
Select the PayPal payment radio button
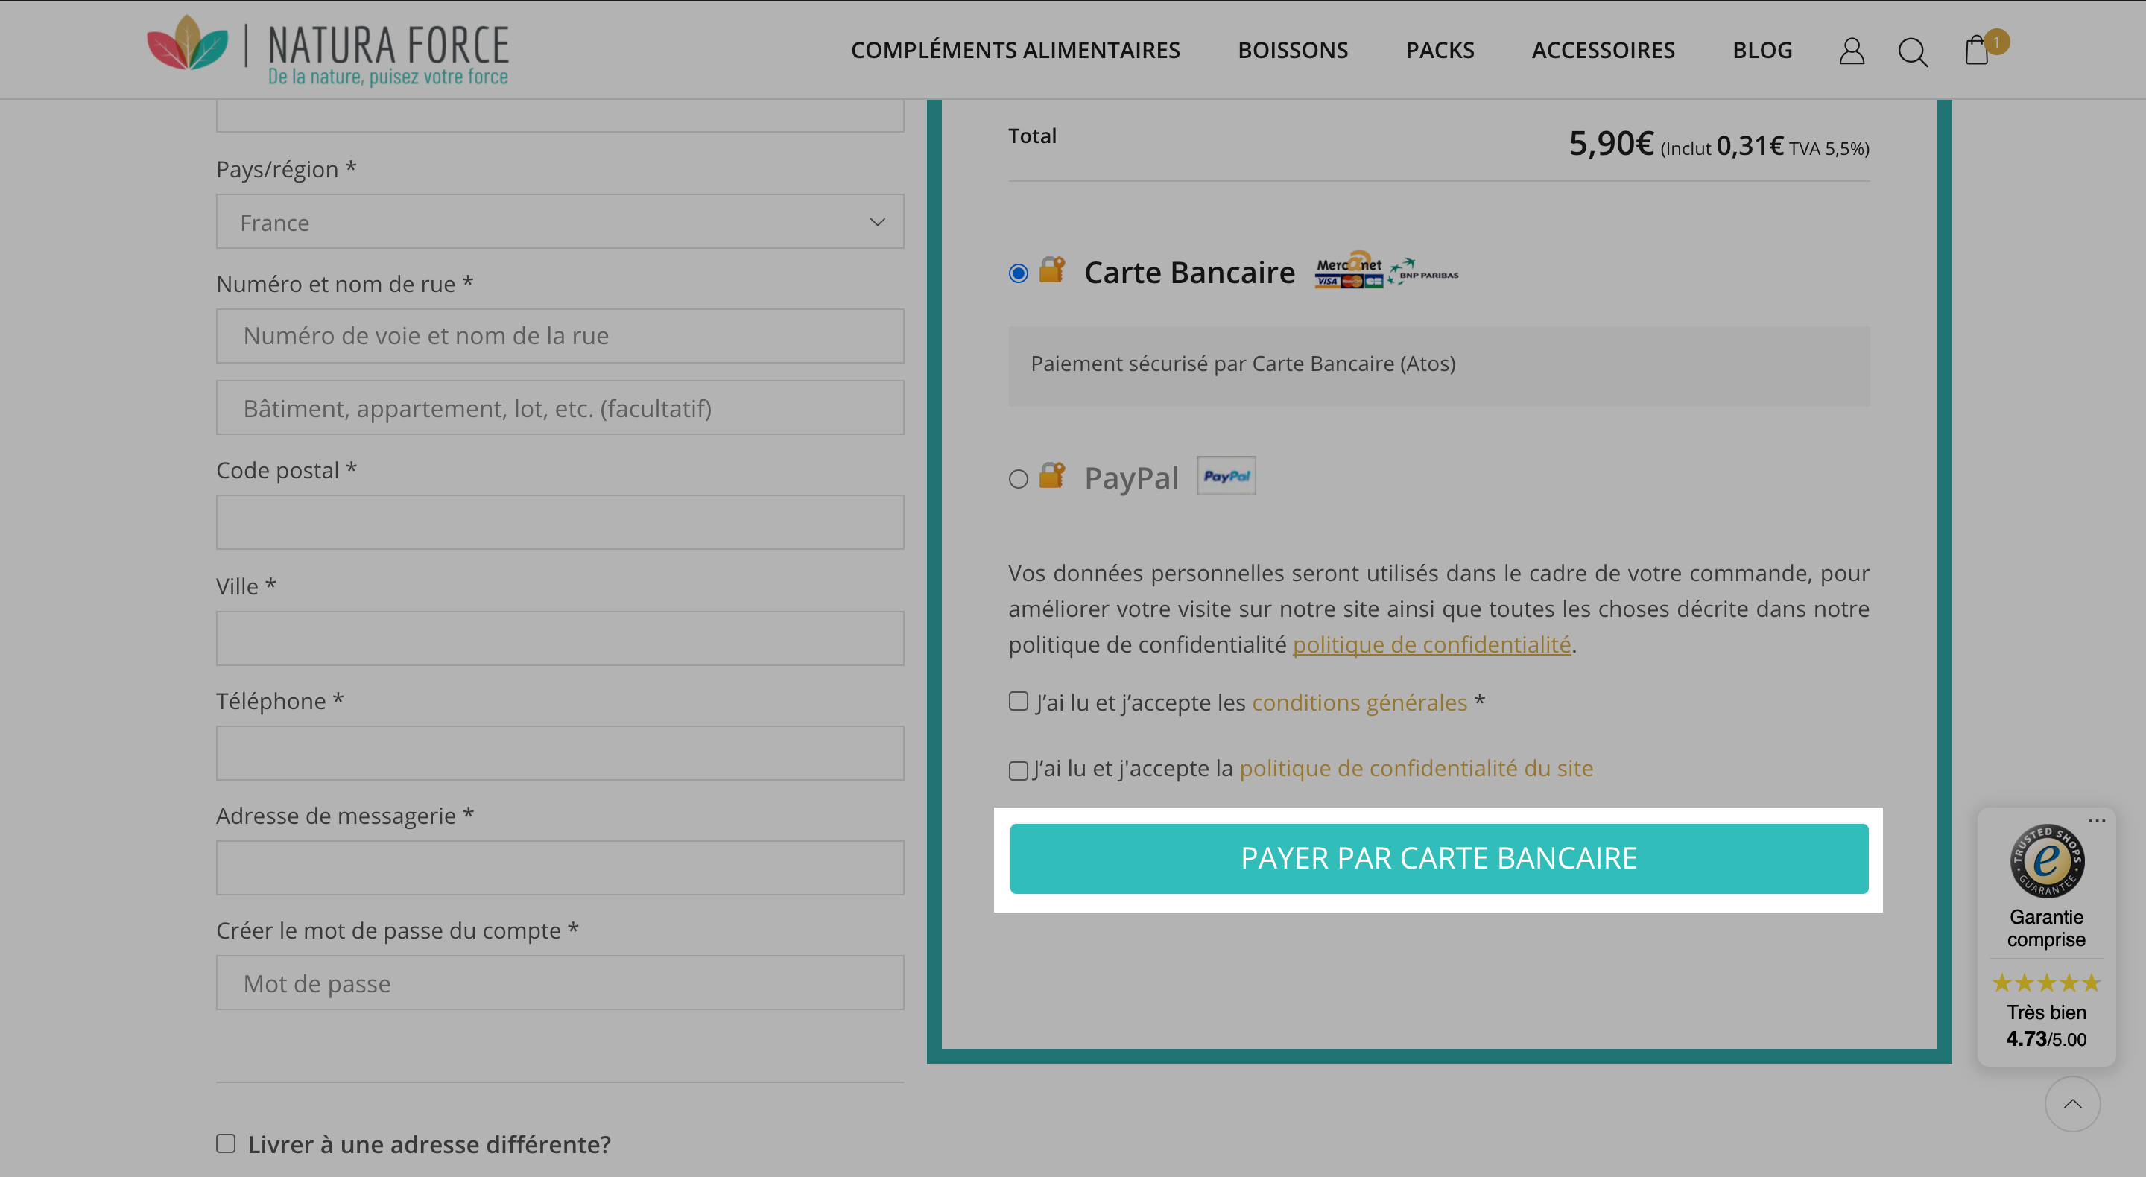coord(1018,479)
